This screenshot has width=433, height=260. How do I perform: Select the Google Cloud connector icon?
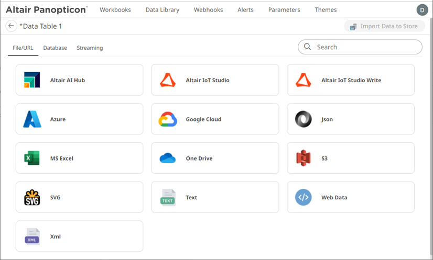[168, 119]
